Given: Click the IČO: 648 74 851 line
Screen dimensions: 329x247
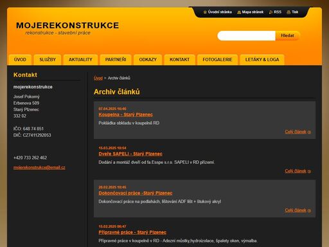Looking at the screenshot, I should pyautogui.click(x=28, y=129).
